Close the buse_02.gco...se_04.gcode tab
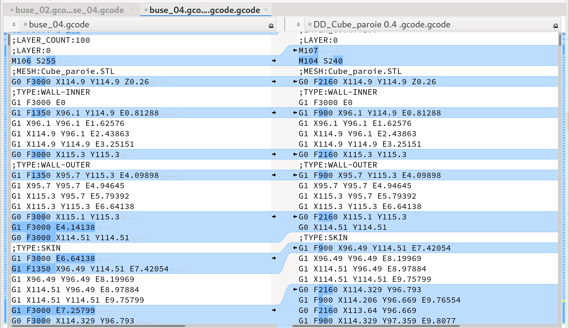Viewport: 569px width, 328px height. (x=132, y=10)
